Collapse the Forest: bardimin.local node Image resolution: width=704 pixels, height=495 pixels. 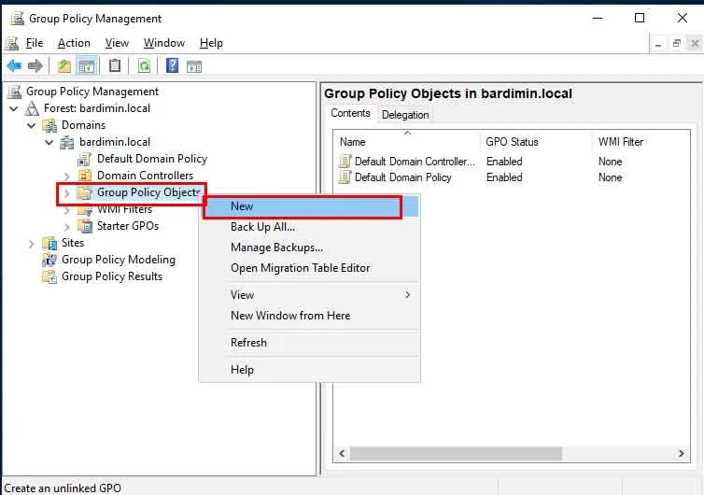pos(13,108)
